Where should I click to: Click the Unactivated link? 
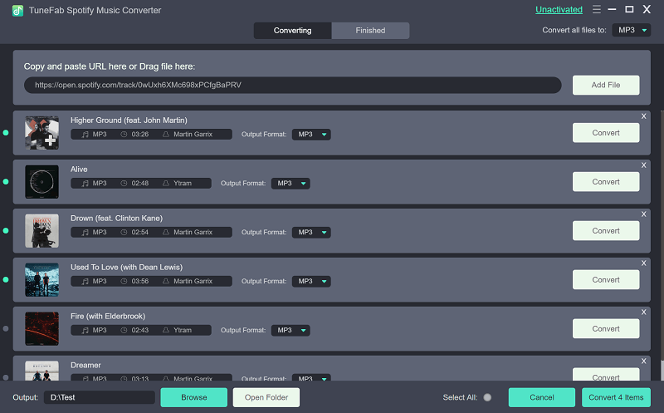click(x=559, y=10)
